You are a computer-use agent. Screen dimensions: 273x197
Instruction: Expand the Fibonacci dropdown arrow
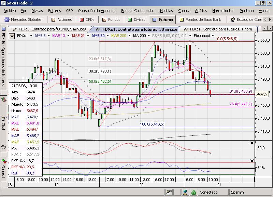point(213,36)
